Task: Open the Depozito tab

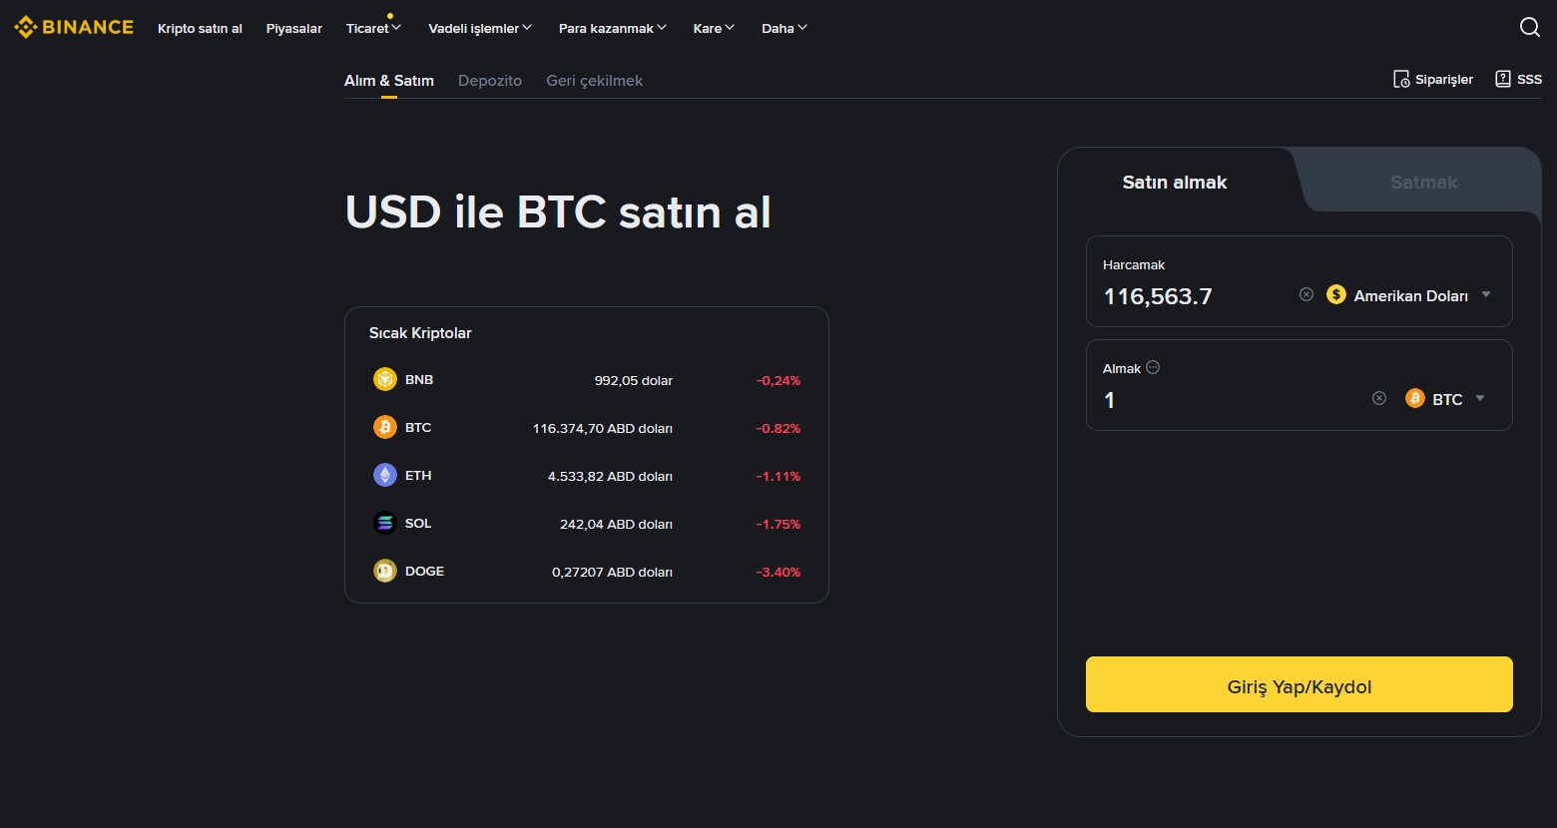Action: (x=490, y=80)
